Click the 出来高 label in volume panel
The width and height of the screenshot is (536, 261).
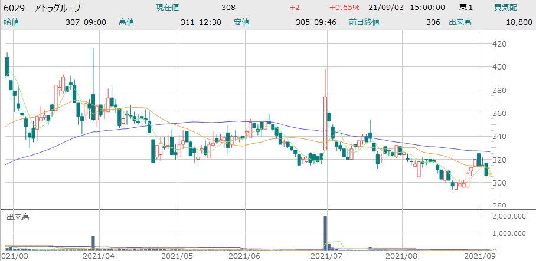point(17,217)
